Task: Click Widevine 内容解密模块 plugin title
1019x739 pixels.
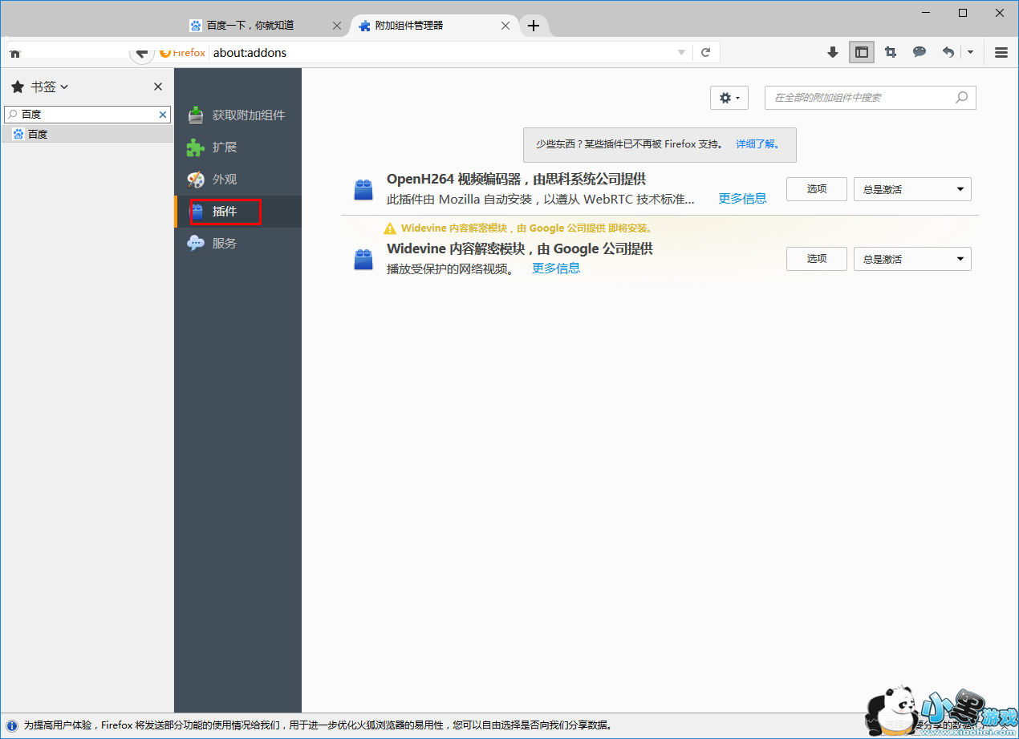Action: point(520,248)
